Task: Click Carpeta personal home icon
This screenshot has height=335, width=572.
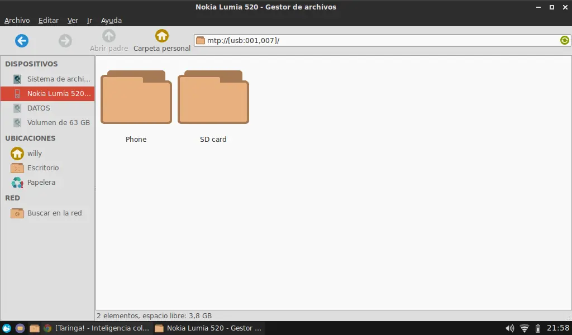Action: click(x=161, y=35)
